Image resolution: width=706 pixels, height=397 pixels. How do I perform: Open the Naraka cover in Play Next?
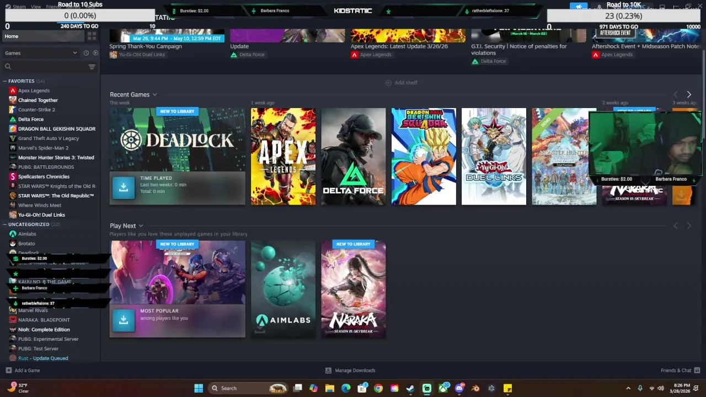tap(354, 289)
